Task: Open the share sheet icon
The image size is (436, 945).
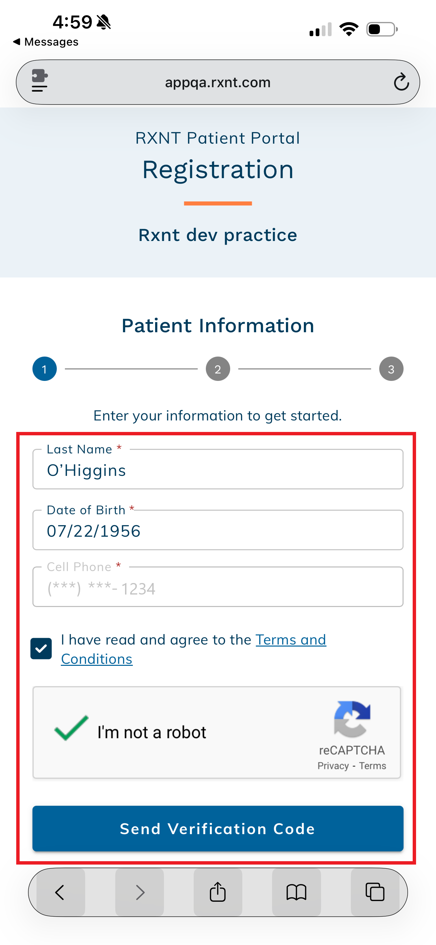Action: [218, 892]
